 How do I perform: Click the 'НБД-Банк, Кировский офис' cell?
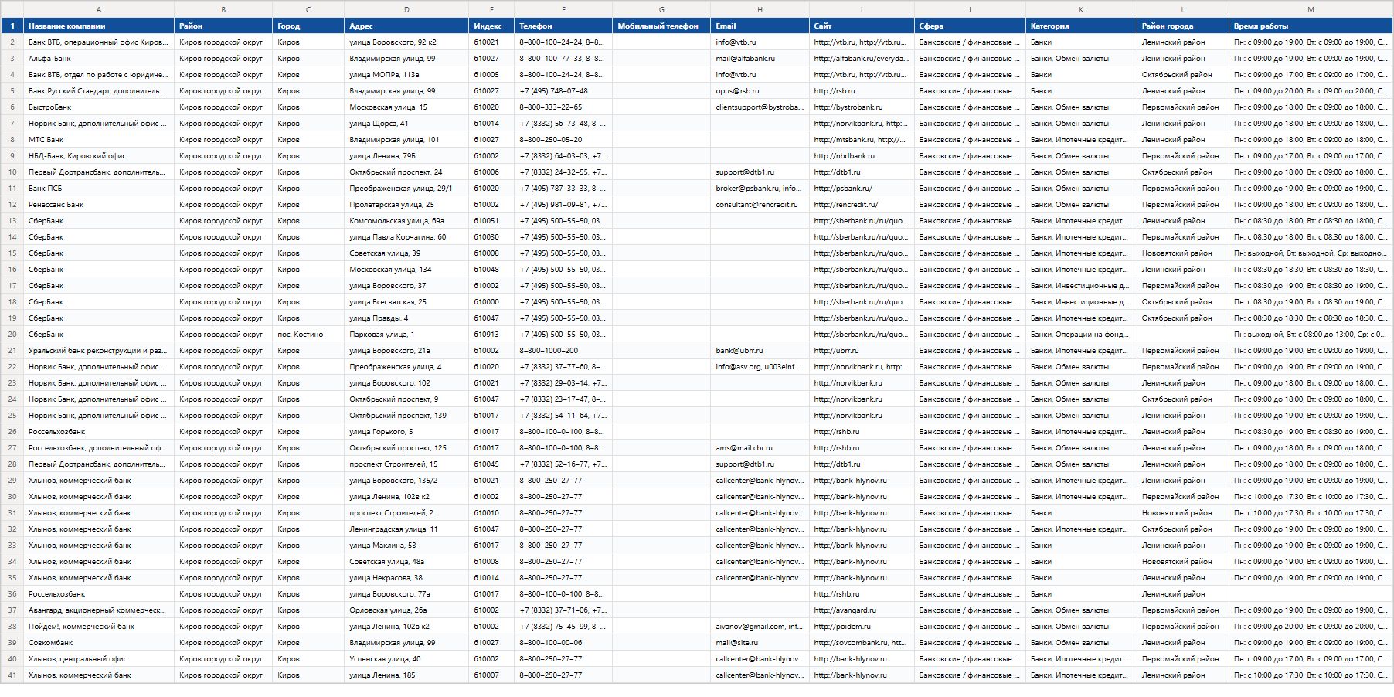pyautogui.click(x=99, y=156)
